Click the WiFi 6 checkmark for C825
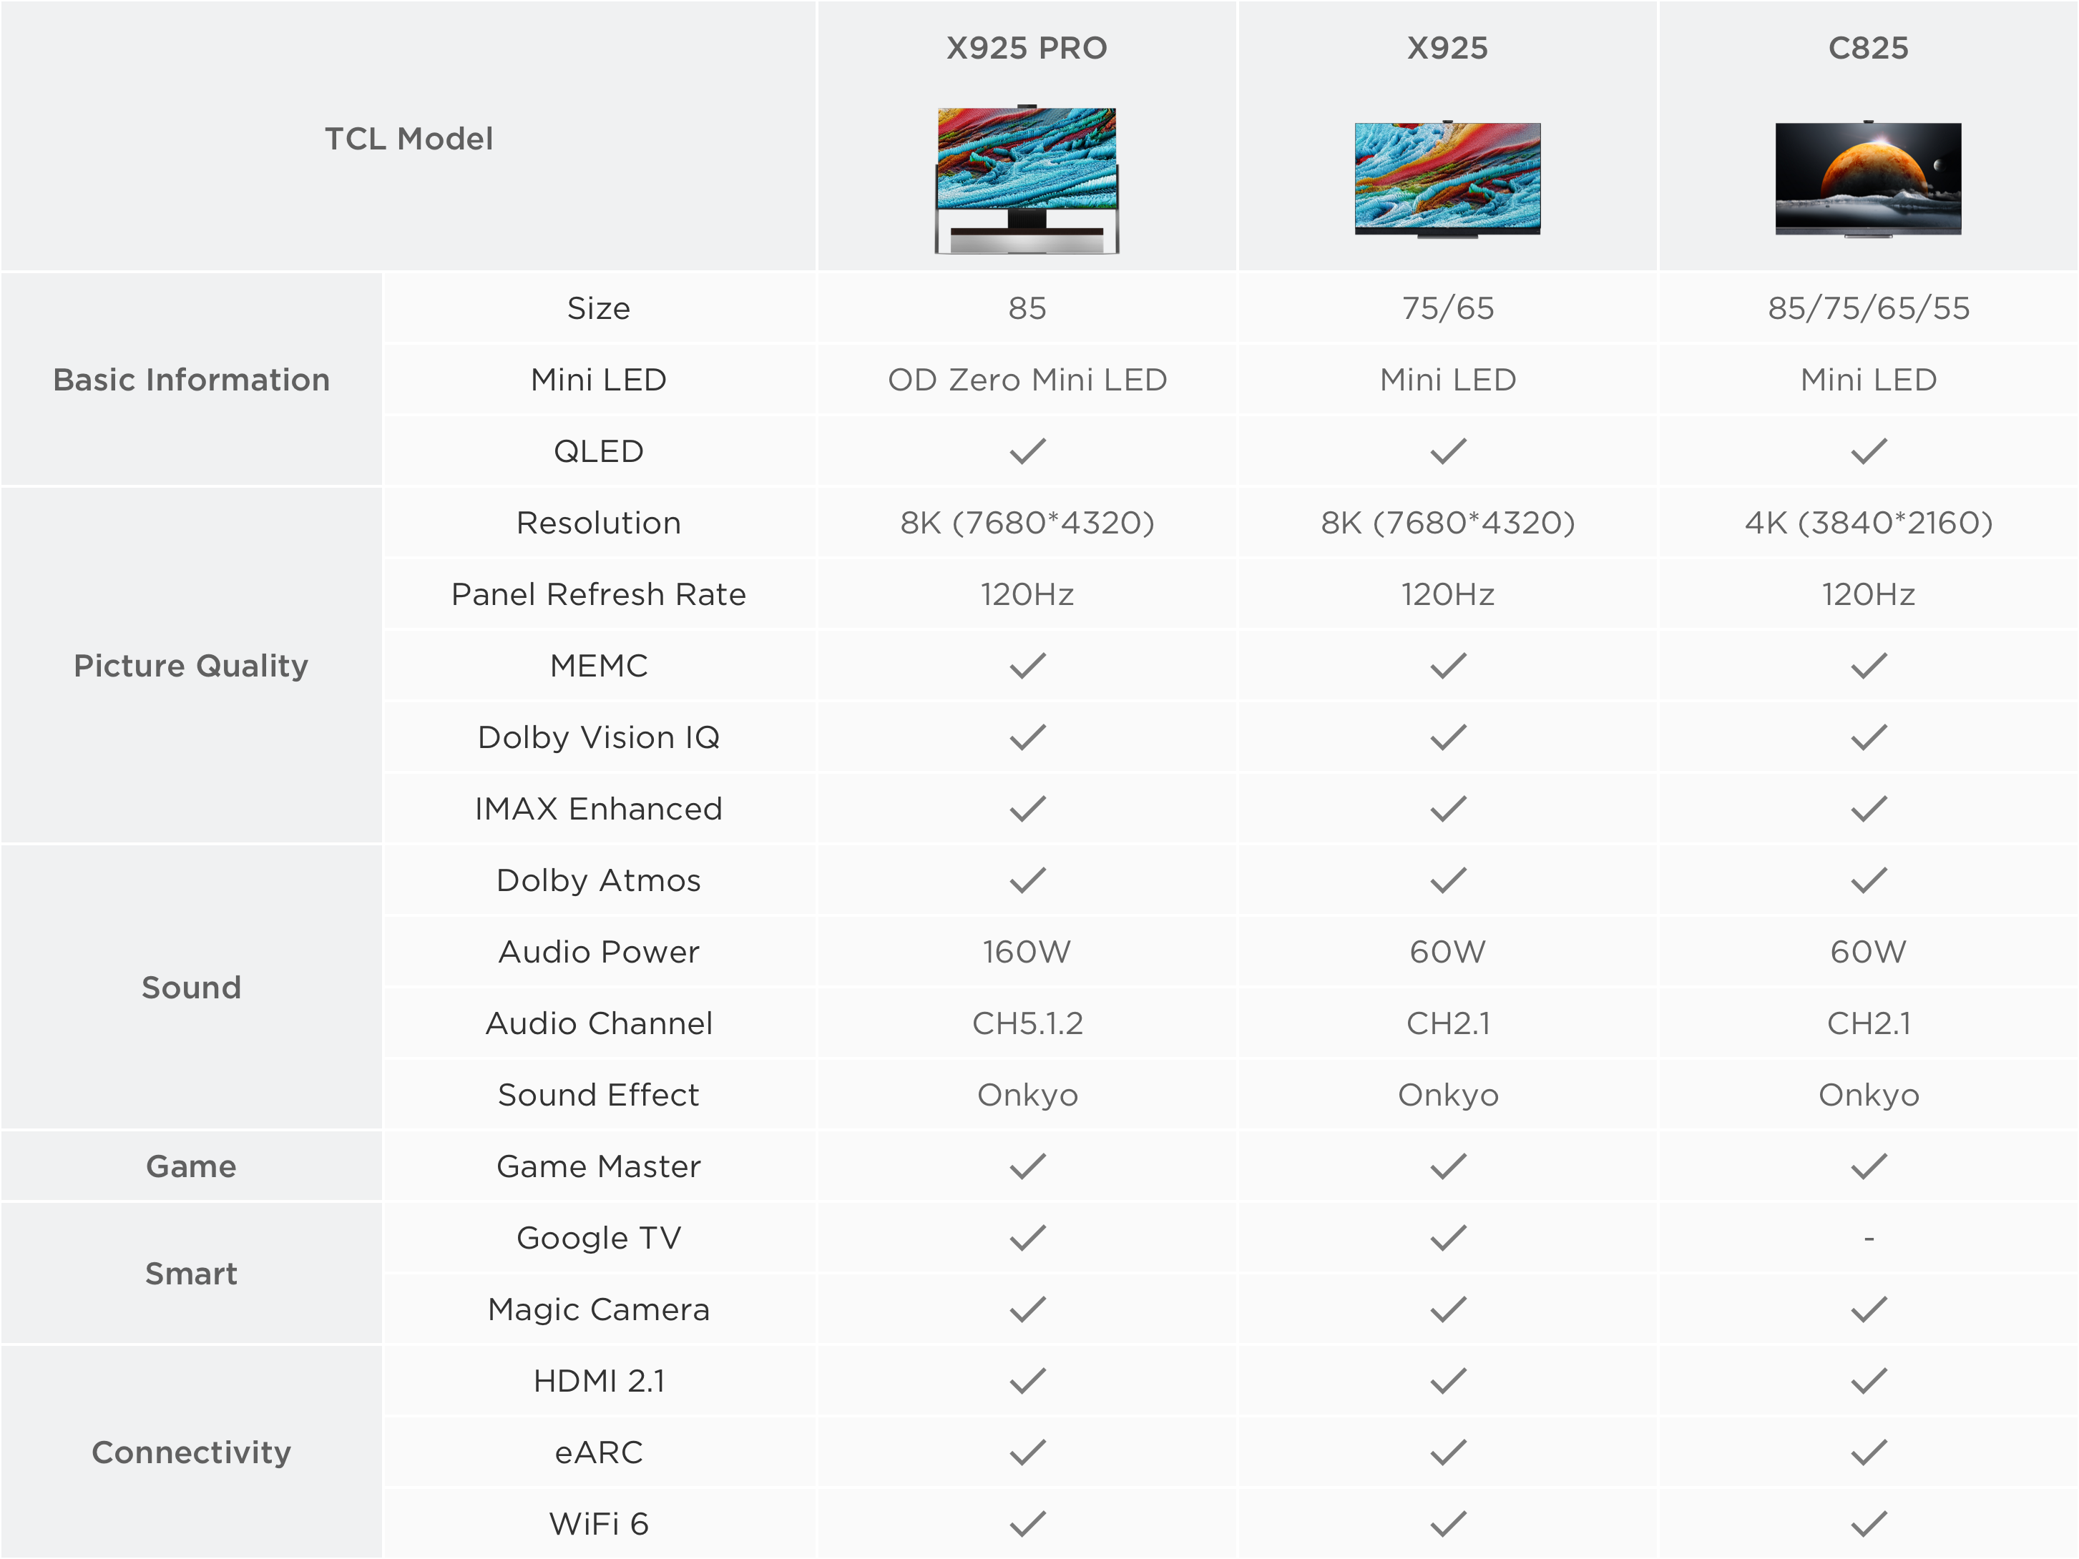Screen dimensions: 2079x1559 tap(1869, 1523)
